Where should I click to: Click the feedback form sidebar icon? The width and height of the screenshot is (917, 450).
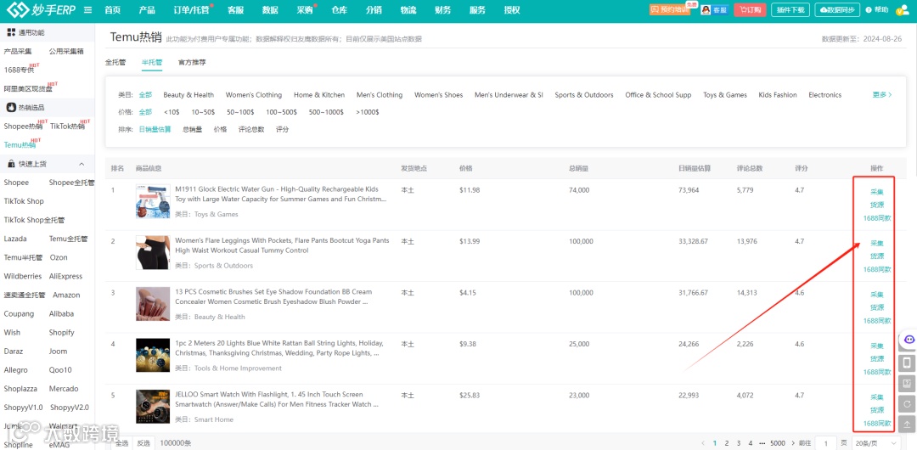click(x=907, y=384)
